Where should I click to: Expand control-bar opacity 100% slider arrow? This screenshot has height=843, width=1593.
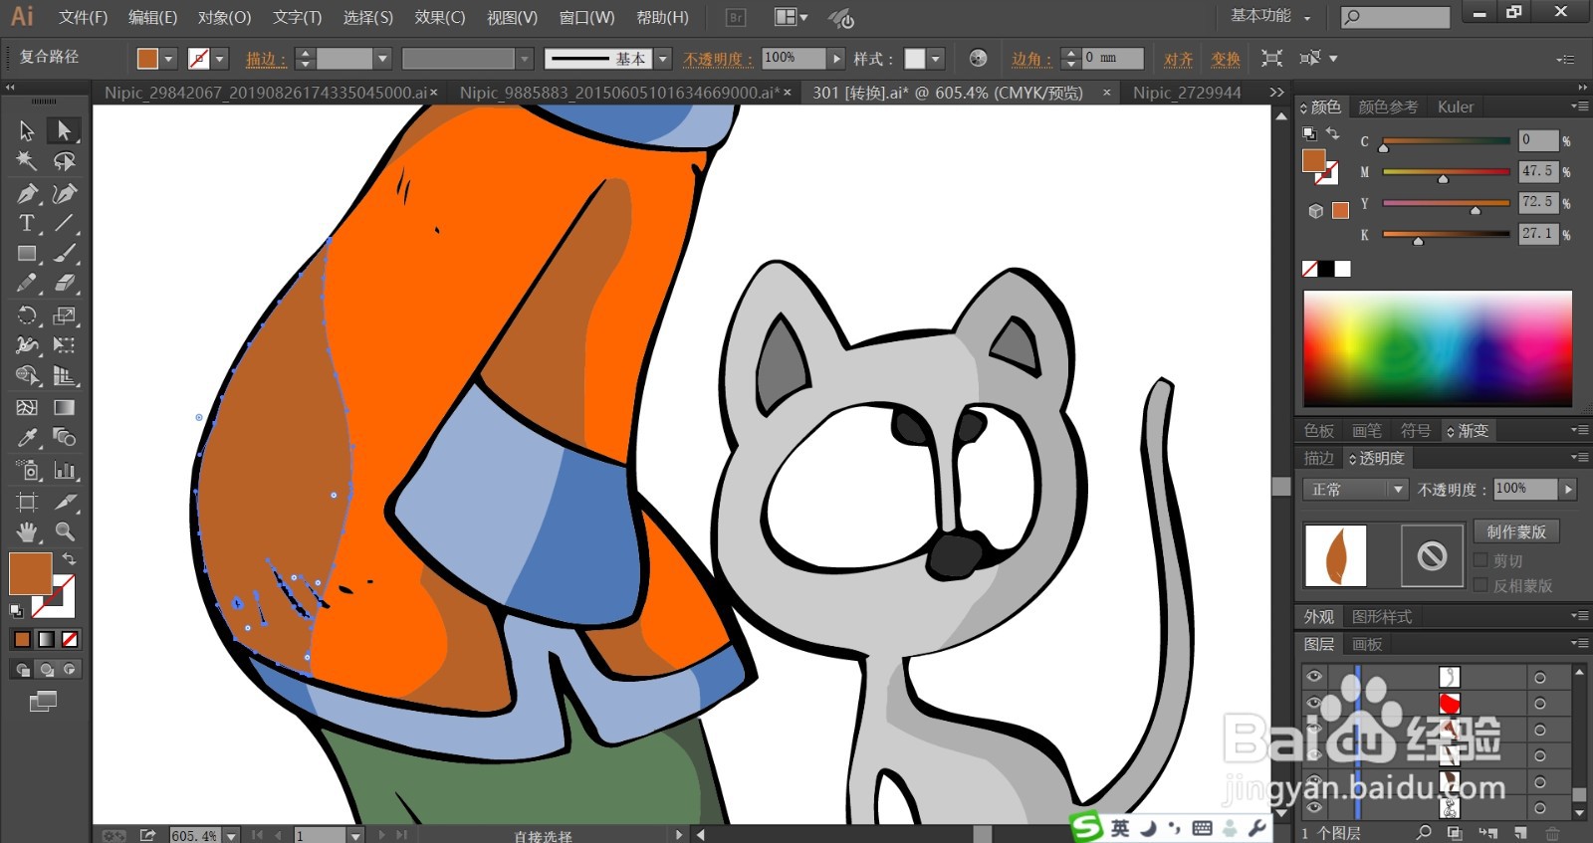click(x=836, y=59)
